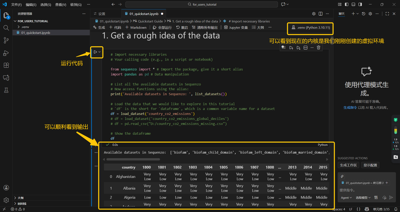Open the Agent mode dropdown
The width and height of the screenshot is (400, 212).
[x=347, y=198]
